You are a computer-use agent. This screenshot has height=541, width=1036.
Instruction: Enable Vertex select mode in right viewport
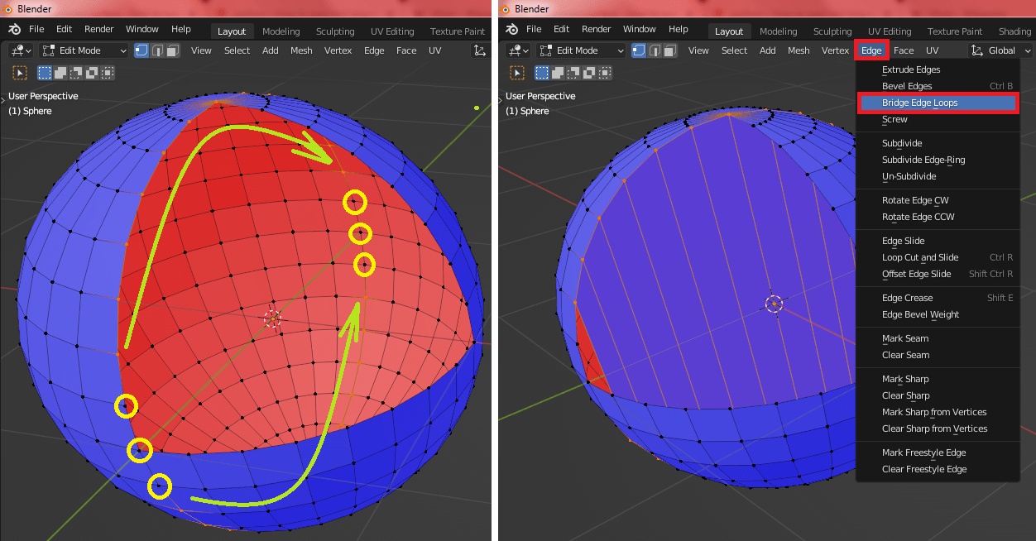(637, 50)
